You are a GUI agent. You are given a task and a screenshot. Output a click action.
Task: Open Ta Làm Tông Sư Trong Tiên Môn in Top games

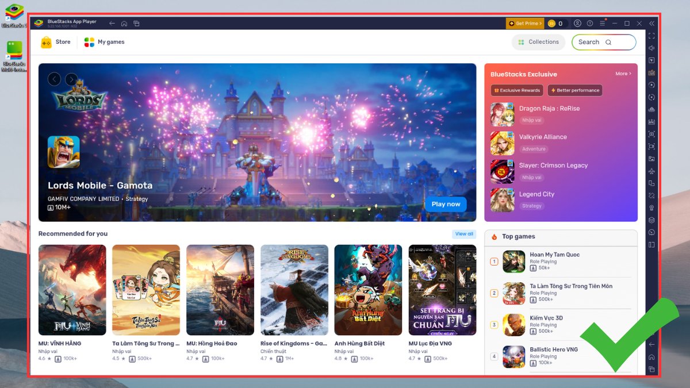(x=561, y=293)
